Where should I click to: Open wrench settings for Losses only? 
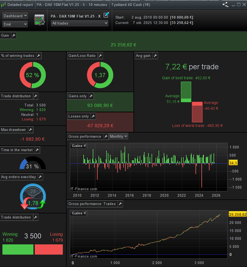(x=93, y=116)
